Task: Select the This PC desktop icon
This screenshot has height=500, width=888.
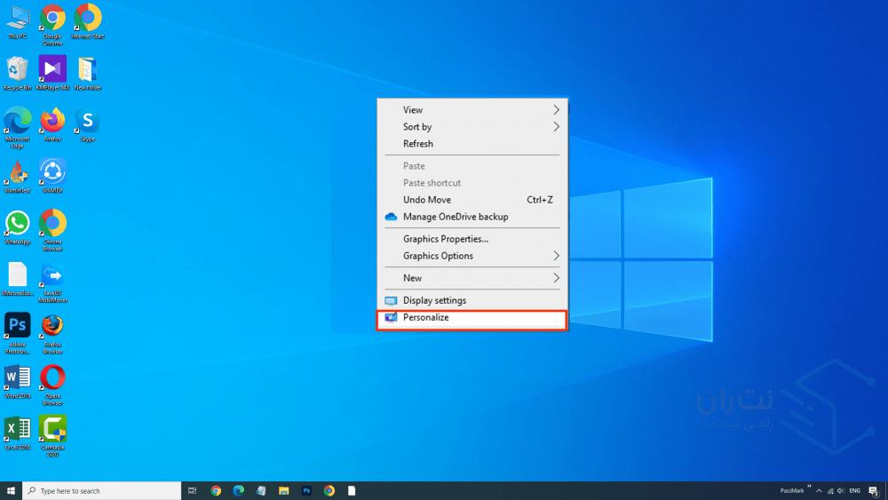Action: pyautogui.click(x=18, y=22)
